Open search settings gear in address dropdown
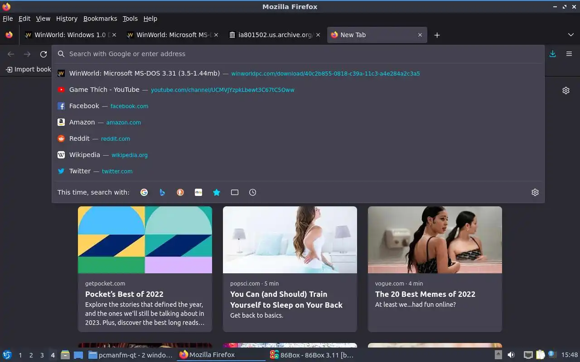The width and height of the screenshot is (580, 362). point(535,192)
